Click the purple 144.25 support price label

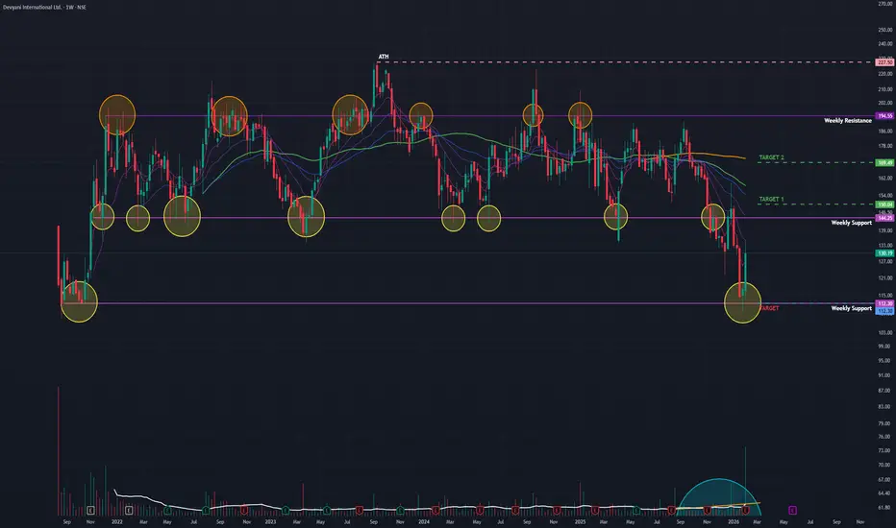(884, 218)
